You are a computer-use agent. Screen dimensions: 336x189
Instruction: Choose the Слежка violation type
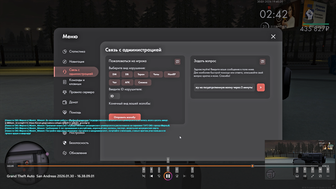(143, 82)
